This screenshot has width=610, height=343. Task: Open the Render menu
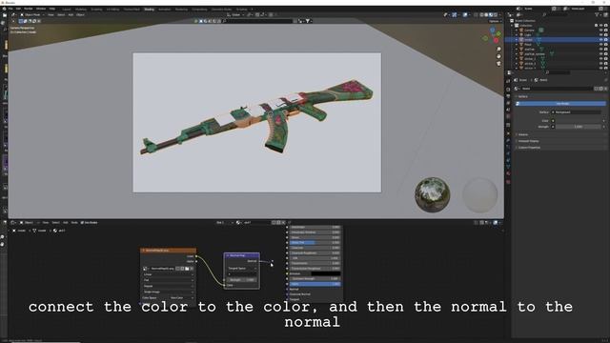(29, 9)
